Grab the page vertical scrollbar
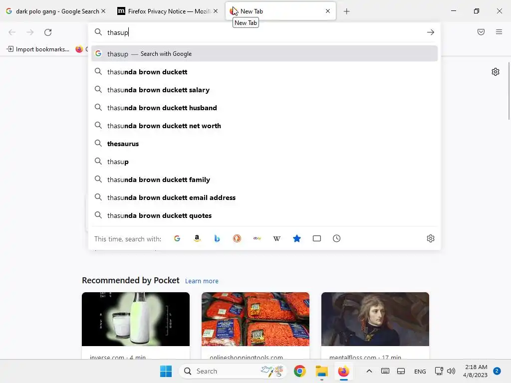Image resolution: width=511 pixels, height=383 pixels. tap(509, 91)
